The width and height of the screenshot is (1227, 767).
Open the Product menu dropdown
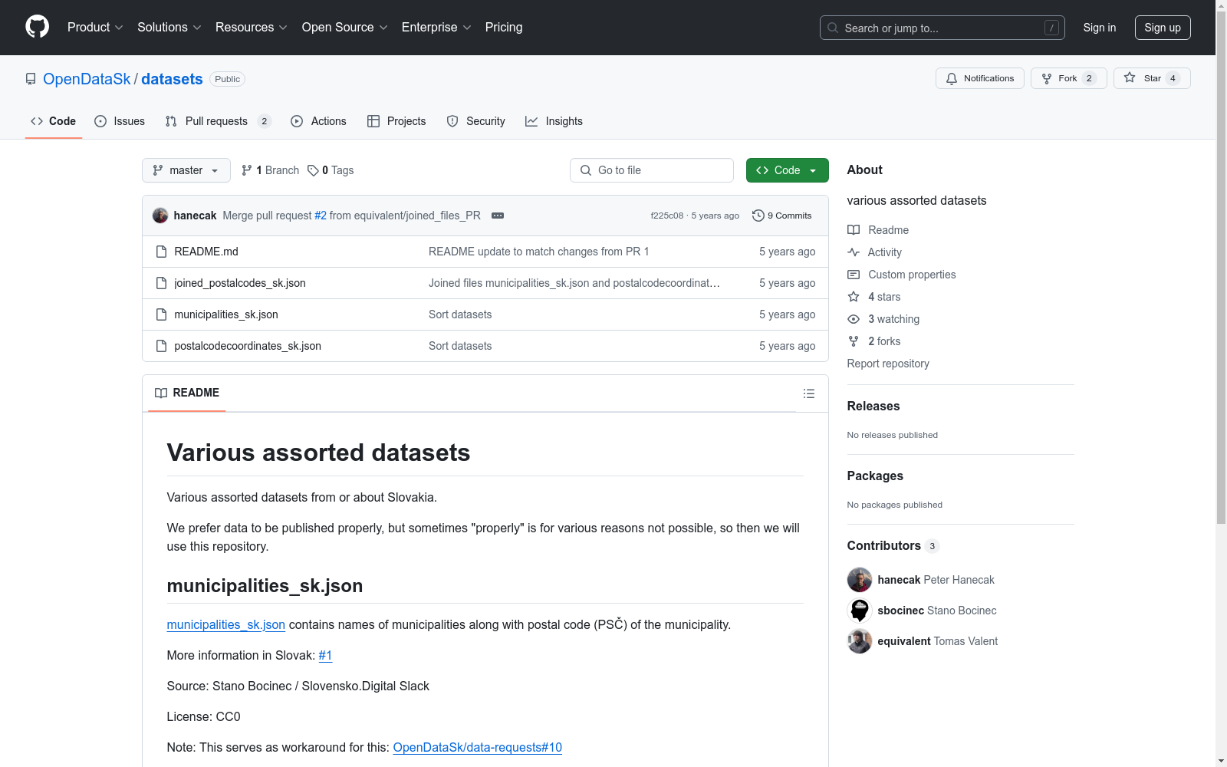click(x=95, y=28)
